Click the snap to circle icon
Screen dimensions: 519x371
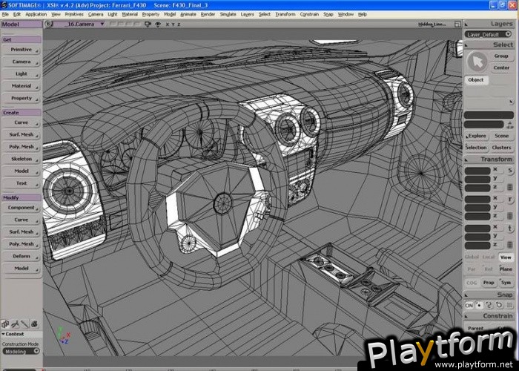(499, 305)
